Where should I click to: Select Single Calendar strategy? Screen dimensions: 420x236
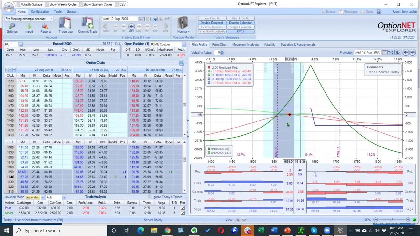241,27
